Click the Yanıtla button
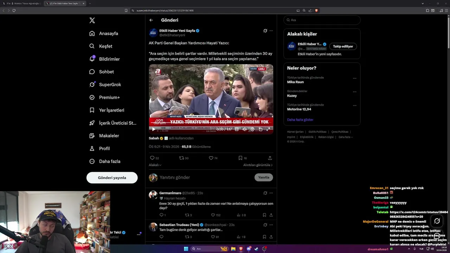Viewport: 450px width, 253px height. tap(264, 177)
